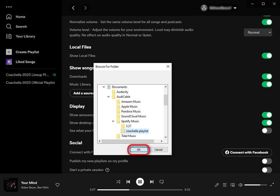
Task: Go to Search in the sidebar
Action: 21,27
